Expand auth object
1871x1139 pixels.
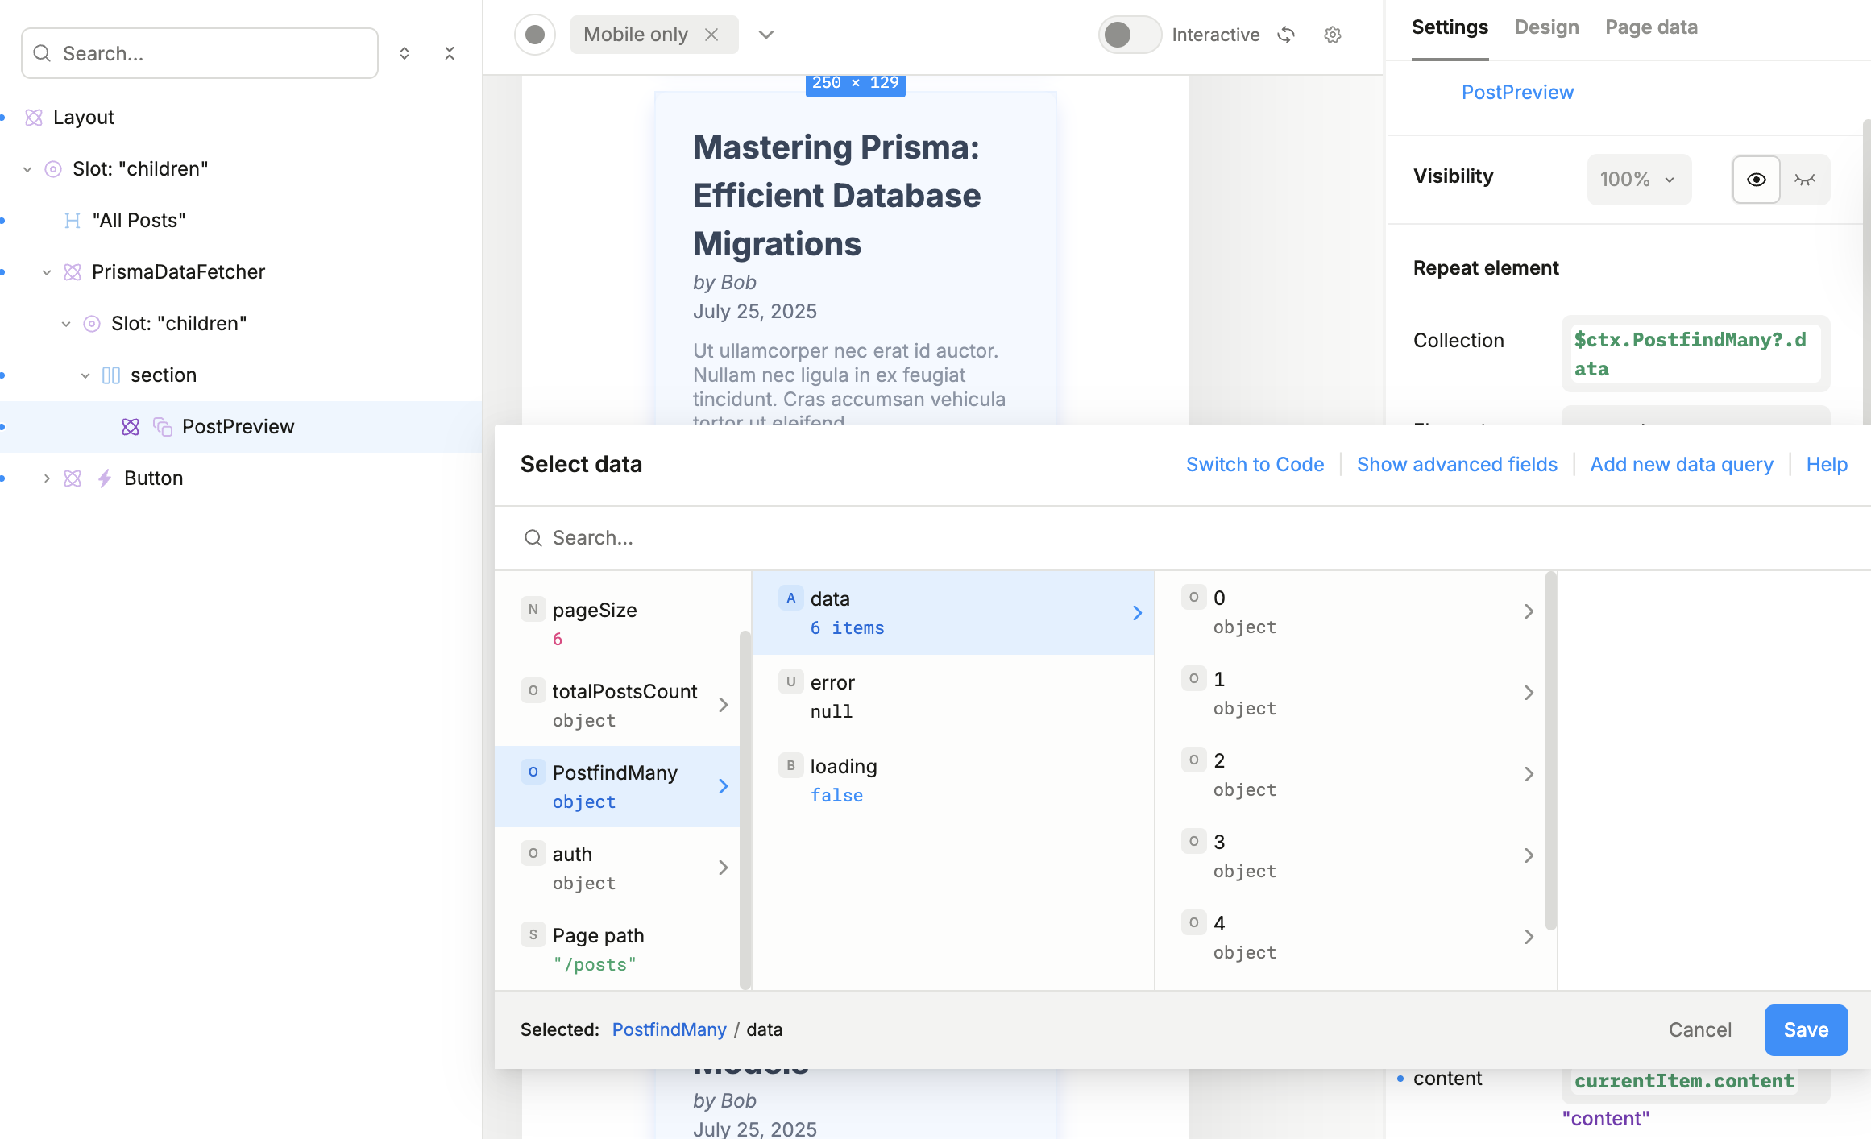723,868
